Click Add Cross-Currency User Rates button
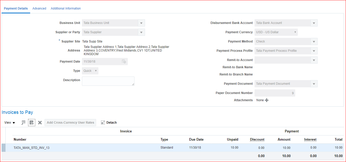This screenshot has height=162, width=346. point(70,123)
